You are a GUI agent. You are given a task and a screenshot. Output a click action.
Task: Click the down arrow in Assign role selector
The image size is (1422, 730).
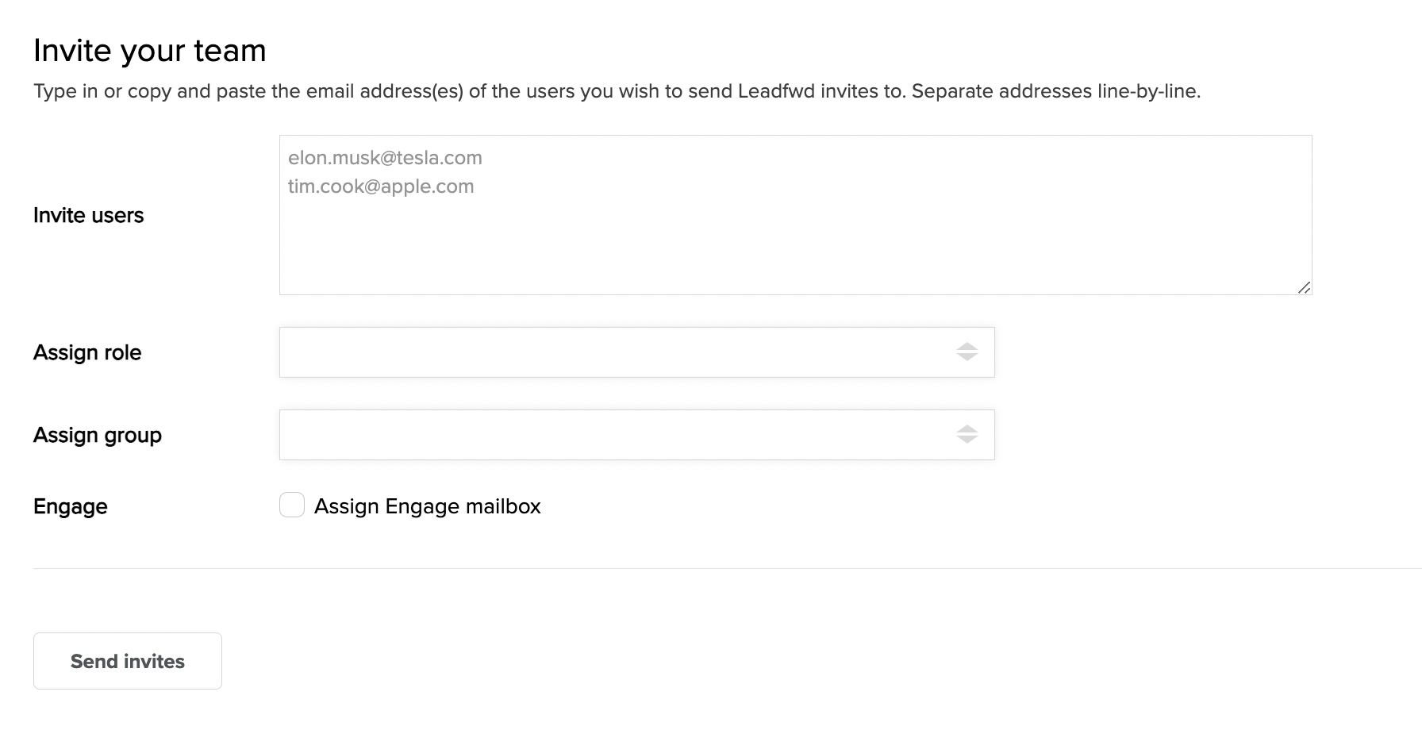[967, 358]
